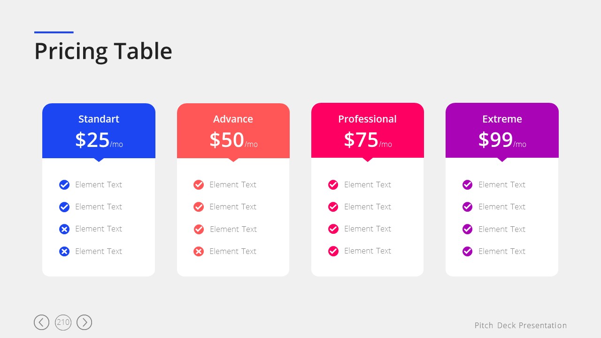Click the slide number 210 circle
This screenshot has width=601, height=338.
[63, 322]
